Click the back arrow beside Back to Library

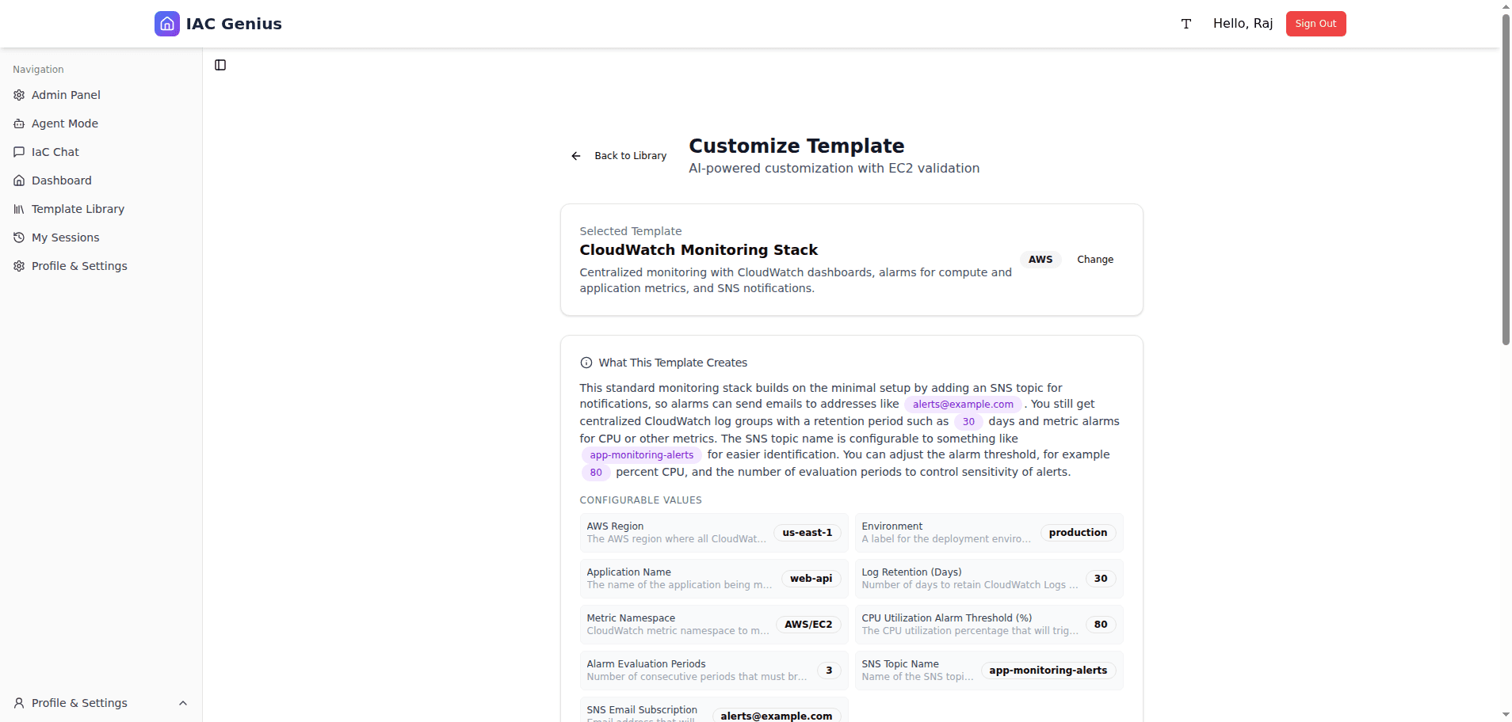576,156
